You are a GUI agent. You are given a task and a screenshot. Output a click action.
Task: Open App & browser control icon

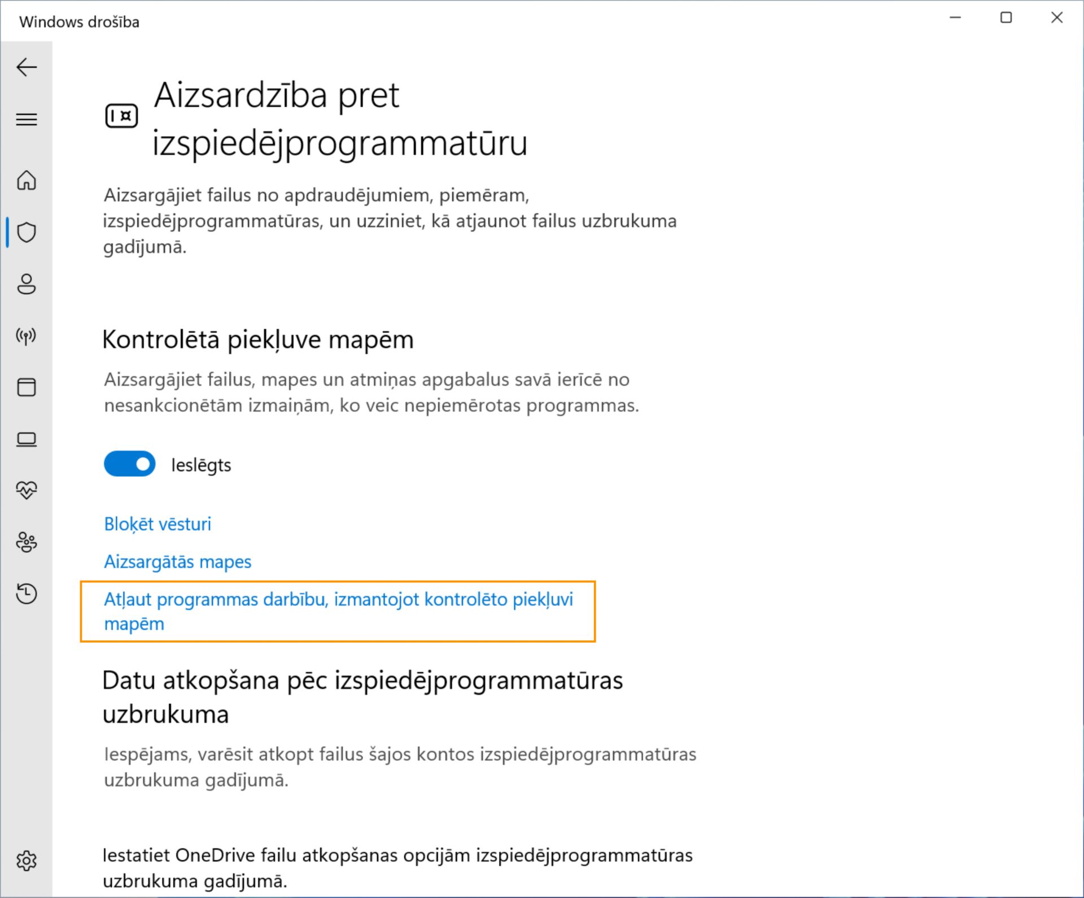[x=27, y=387]
